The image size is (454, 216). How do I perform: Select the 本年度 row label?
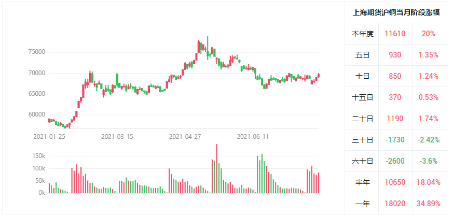pos(362,34)
